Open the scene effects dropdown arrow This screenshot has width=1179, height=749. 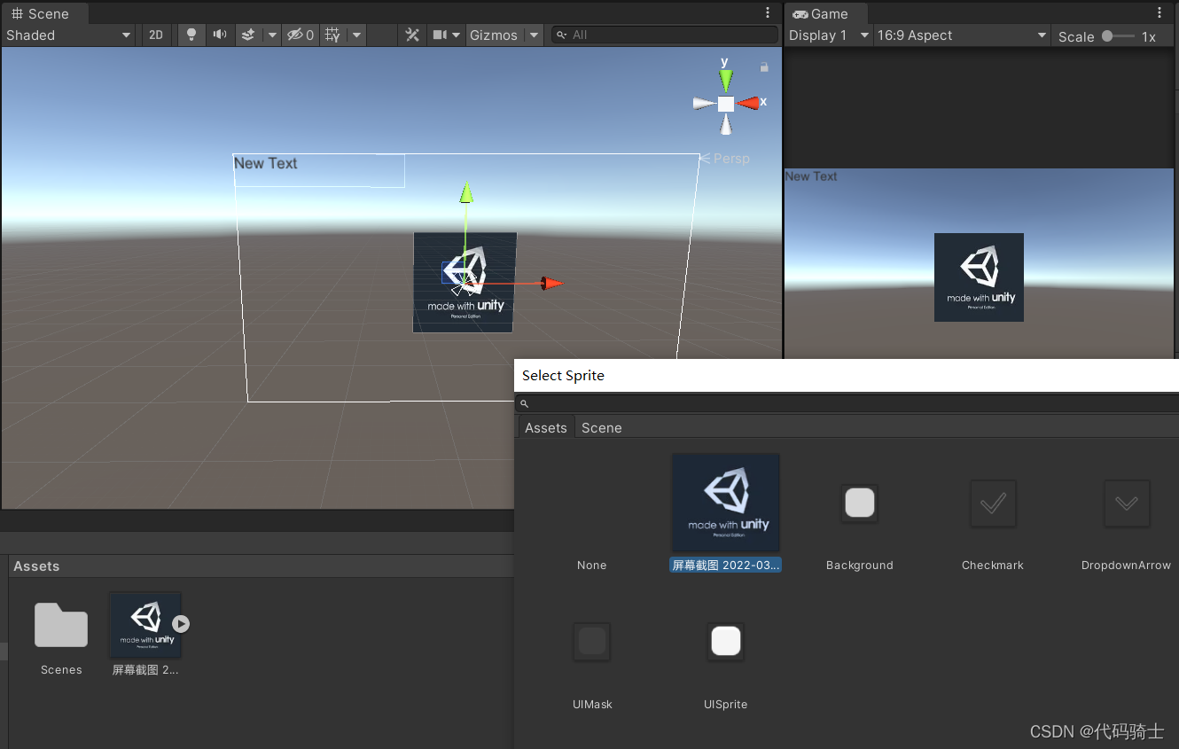(x=272, y=35)
